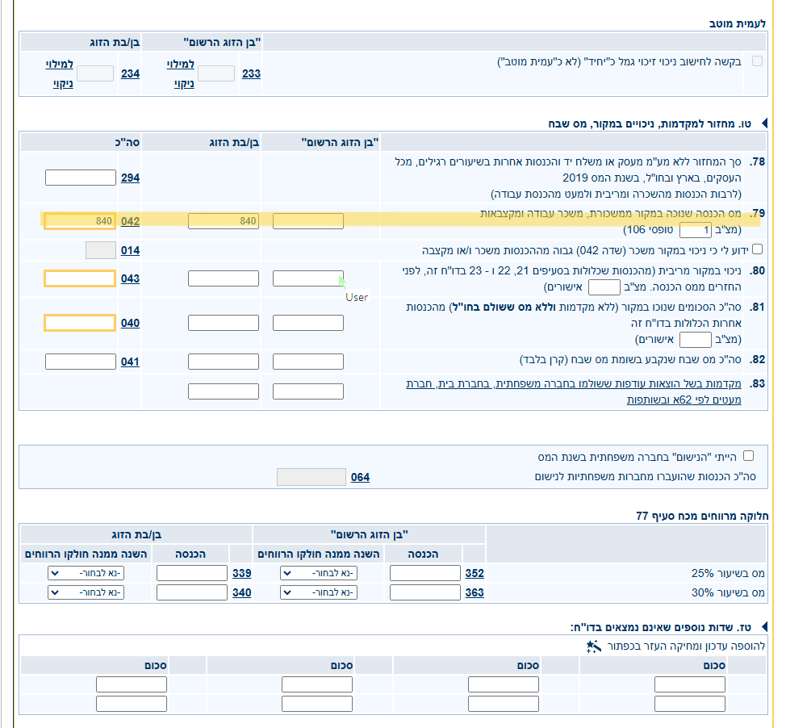Open year dropdown beside field 339

(x=86, y=573)
